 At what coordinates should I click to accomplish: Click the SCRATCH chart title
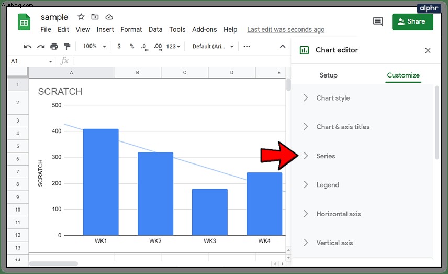pos(60,92)
